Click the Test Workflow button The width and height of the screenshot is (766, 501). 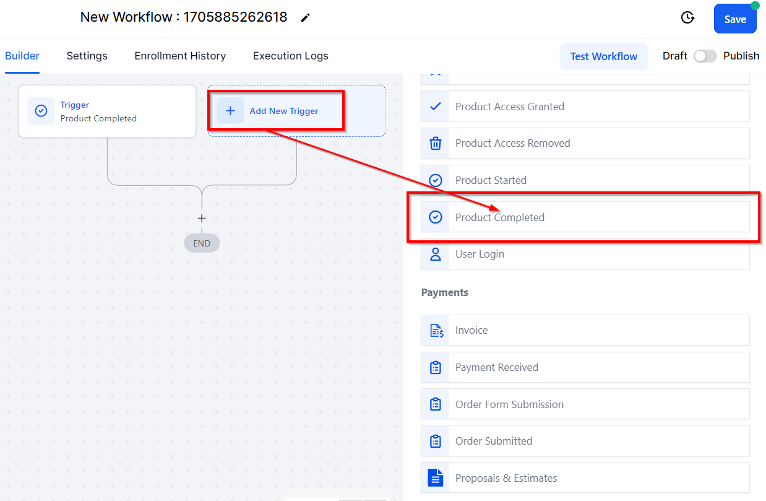tap(604, 56)
